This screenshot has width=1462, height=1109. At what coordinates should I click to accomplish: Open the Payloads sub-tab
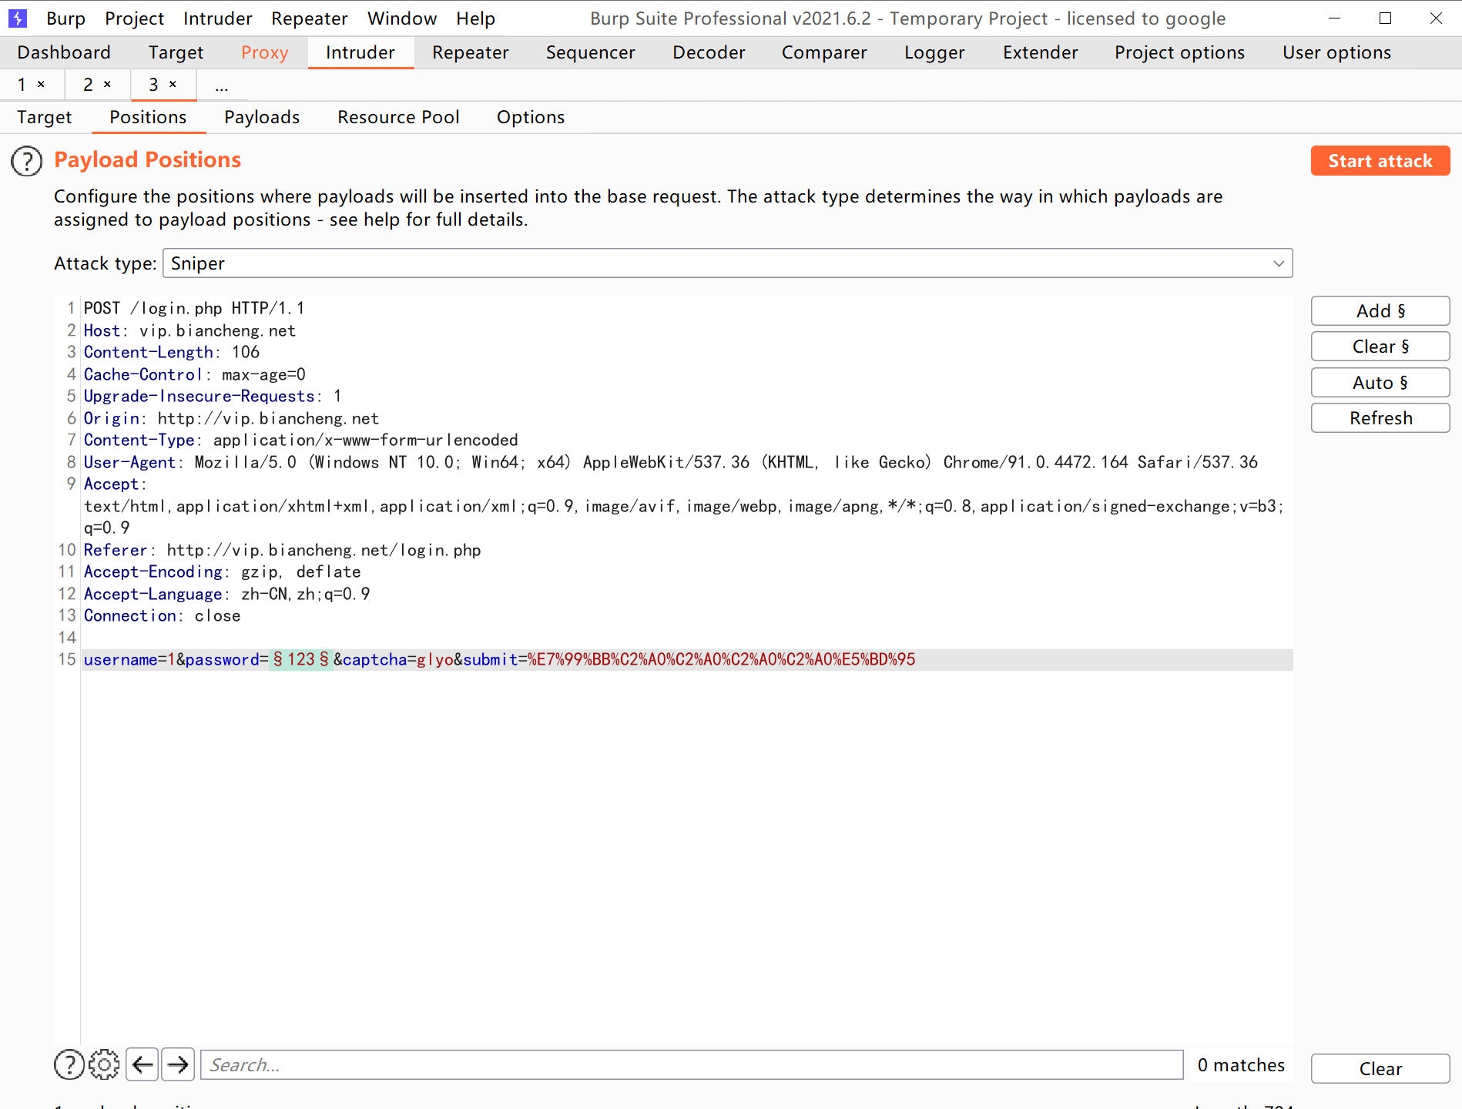pos(262,117)
